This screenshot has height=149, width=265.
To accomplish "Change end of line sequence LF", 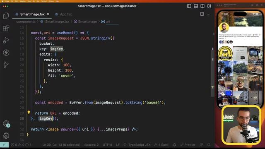I will [x=118, y=145].
